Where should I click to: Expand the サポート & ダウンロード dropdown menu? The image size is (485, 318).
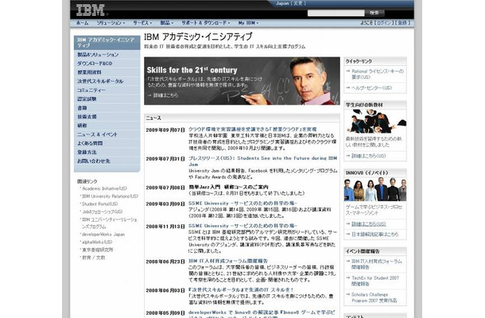pyautogui.click(x=206, y=23)
